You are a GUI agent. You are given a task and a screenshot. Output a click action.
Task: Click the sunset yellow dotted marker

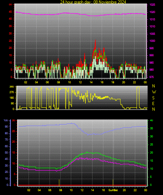(113, 182)
